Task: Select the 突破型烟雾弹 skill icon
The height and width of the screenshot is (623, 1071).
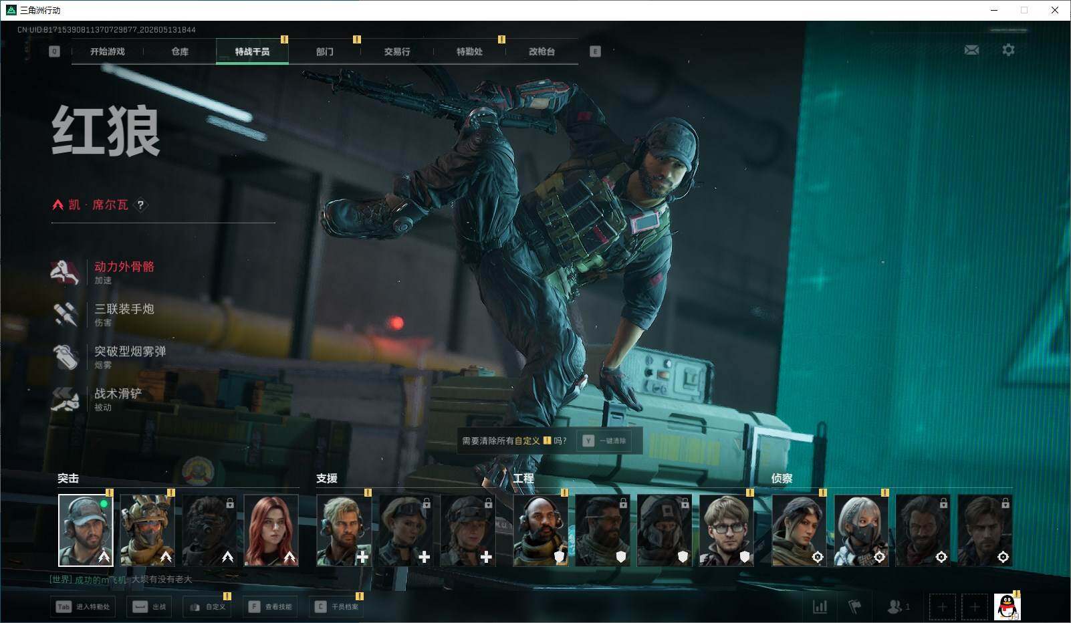Action: (x=66, y=356)
